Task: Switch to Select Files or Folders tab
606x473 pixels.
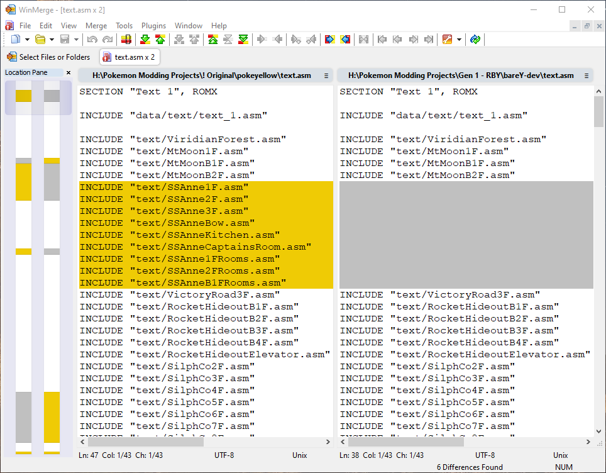Action: click(x=48, y=57)
